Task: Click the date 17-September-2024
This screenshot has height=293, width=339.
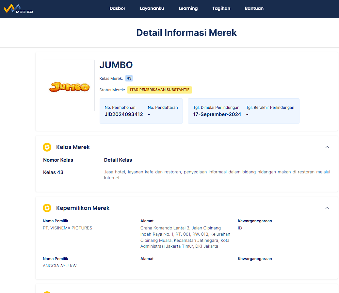Action: (217, 114)
